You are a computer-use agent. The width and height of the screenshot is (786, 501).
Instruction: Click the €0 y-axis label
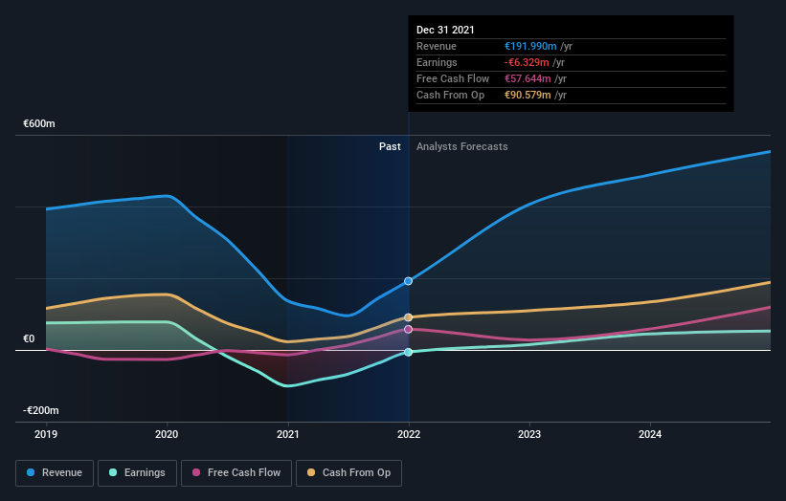[29, 338]
